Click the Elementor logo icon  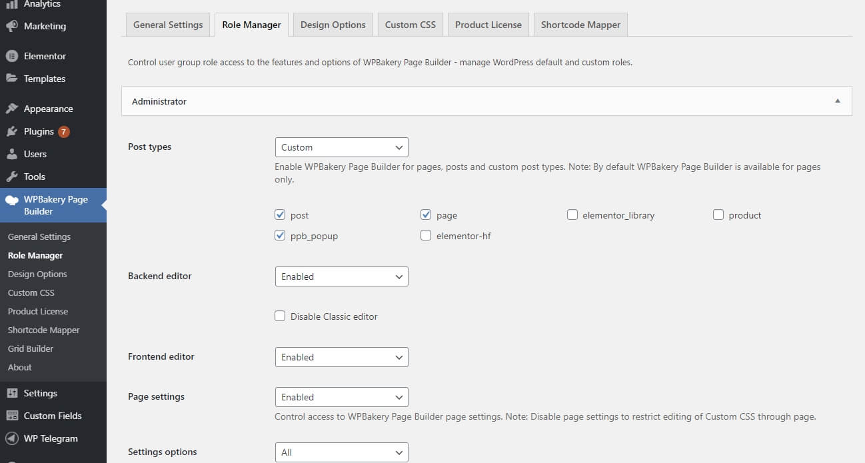point(12,56)
